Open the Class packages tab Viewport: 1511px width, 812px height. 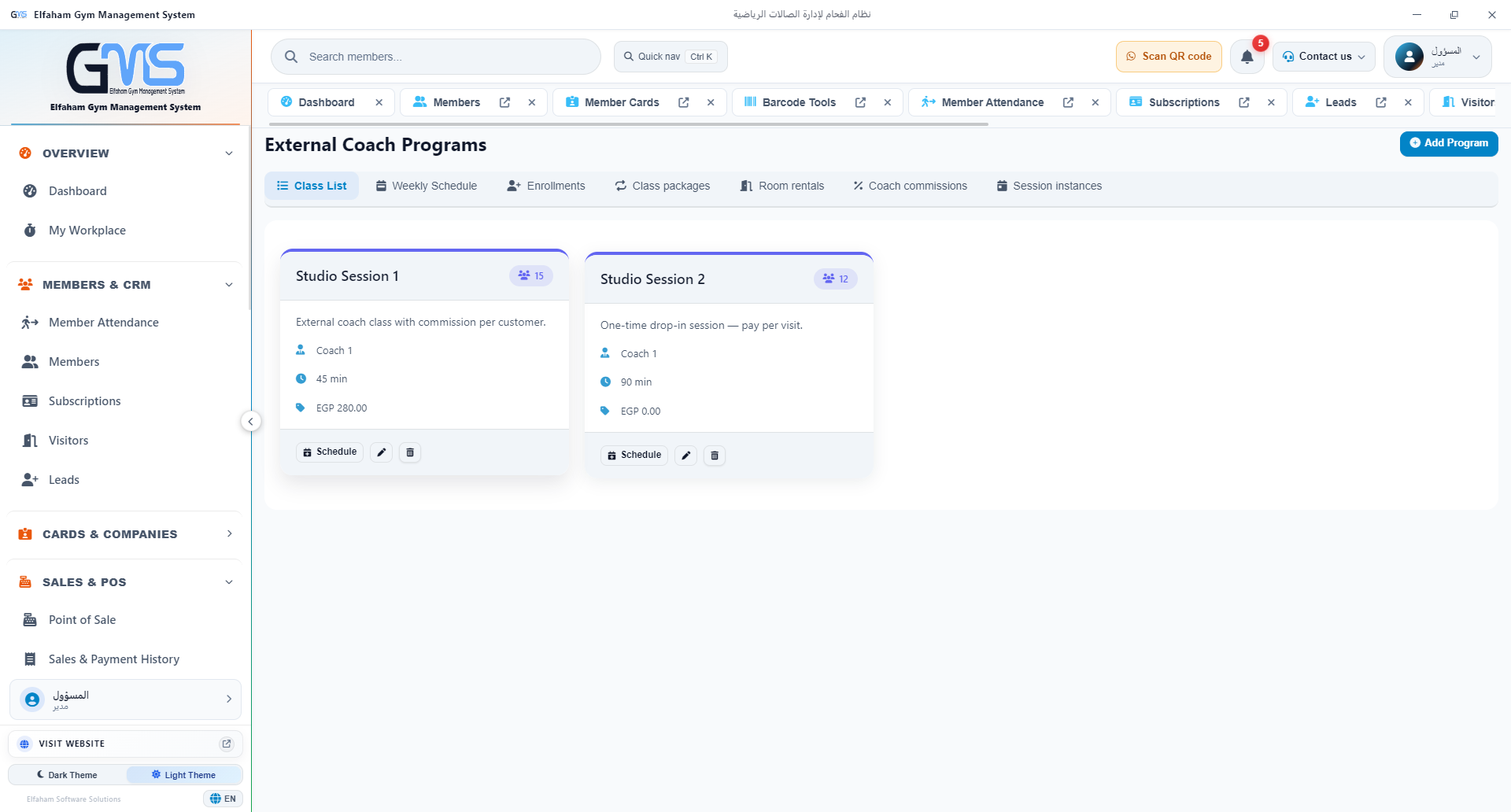(x=663, y=186)
